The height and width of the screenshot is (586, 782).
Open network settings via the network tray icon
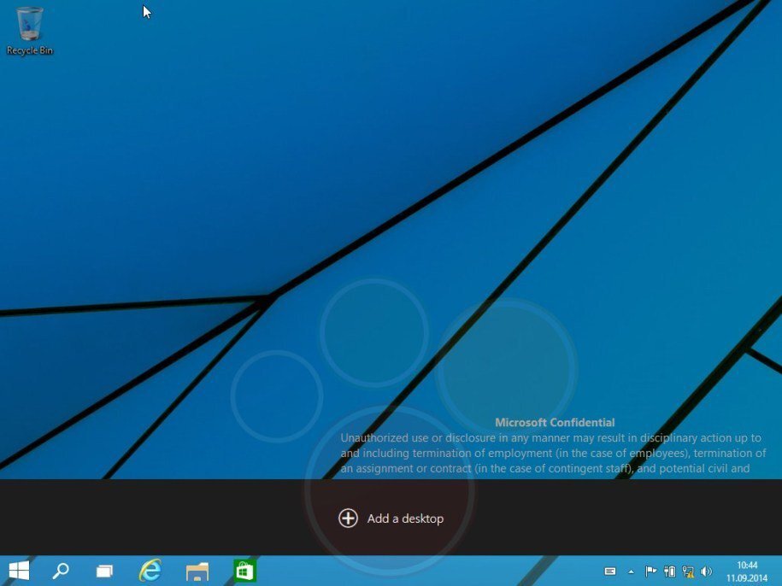(687, 571)
